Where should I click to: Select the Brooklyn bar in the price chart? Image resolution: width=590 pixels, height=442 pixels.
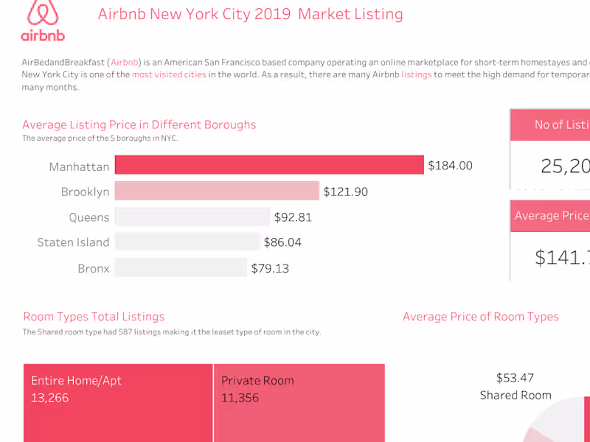tap(217, 192)
